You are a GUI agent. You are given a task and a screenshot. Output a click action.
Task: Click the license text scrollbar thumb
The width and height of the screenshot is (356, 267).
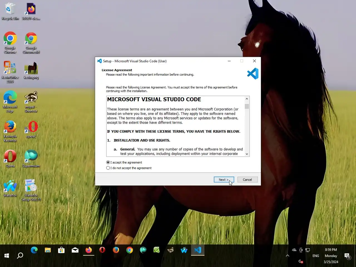pyautogui.click(x=247, y=106)
